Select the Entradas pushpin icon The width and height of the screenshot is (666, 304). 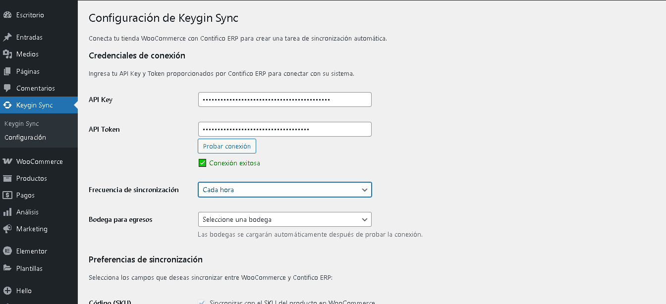8,37
